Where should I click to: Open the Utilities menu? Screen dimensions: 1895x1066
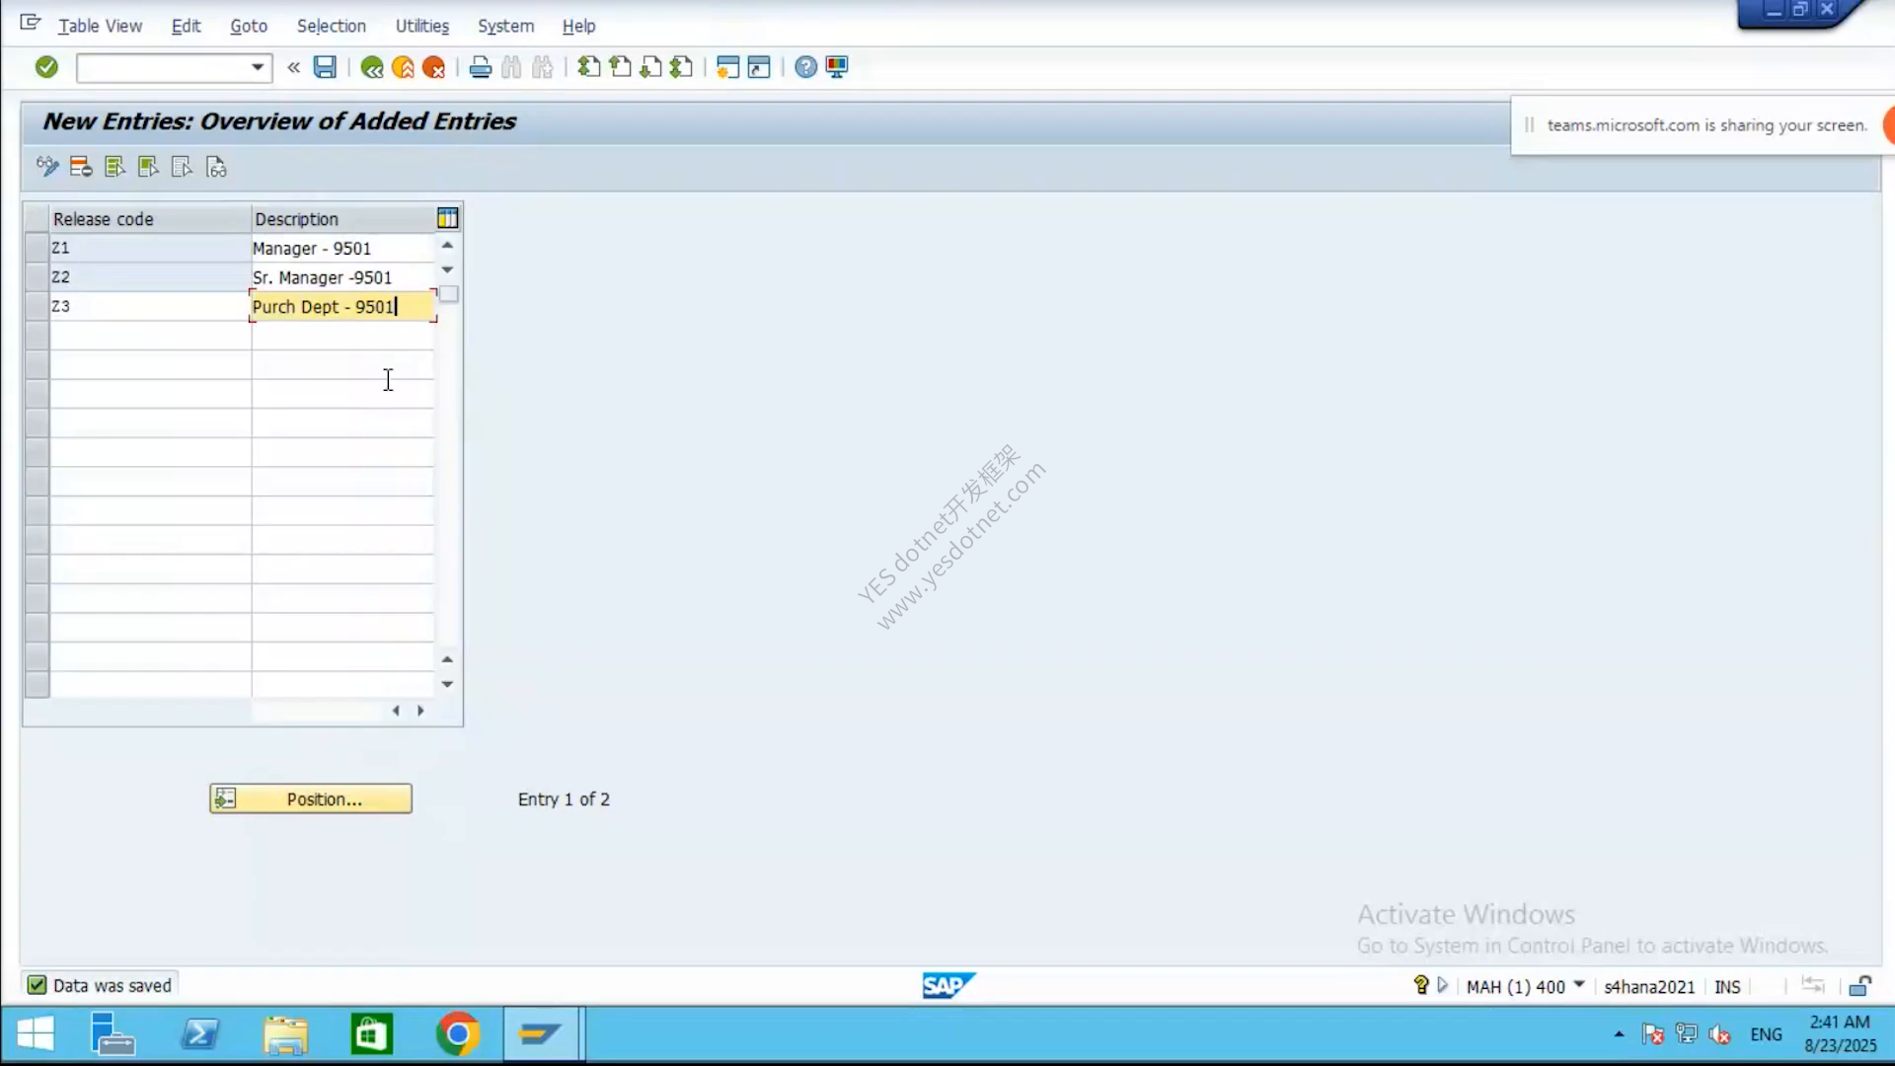[422, 26]
